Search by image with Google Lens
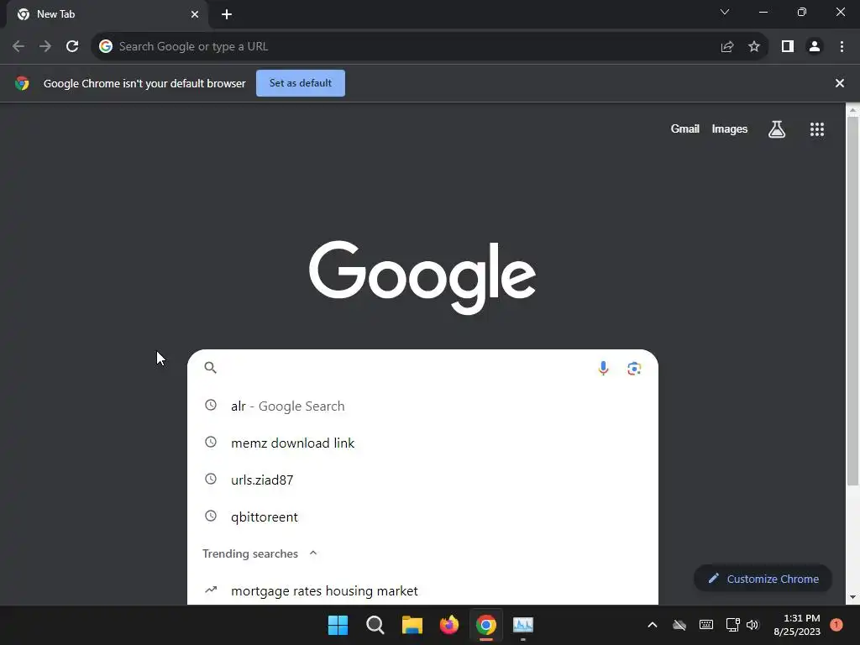This screenshot has width=860, height=645. click(634, 368)
